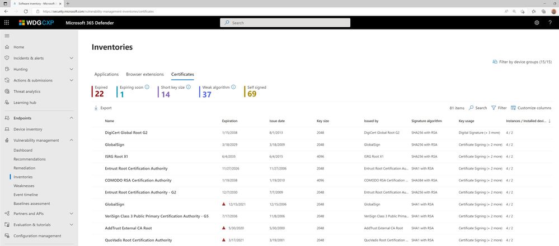Click the browser refresh icon
559x246 pixels.
tap(26, 11)
